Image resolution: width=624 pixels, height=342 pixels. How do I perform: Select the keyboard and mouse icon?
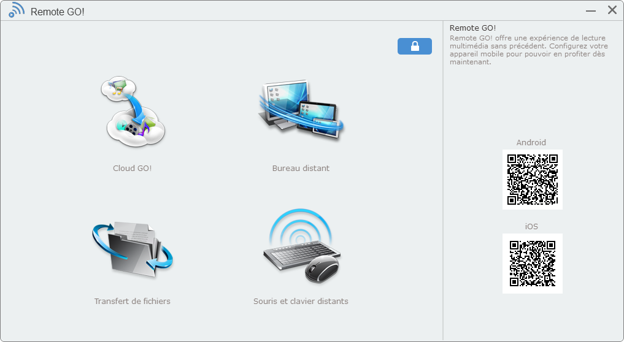(x=301, y=248)
